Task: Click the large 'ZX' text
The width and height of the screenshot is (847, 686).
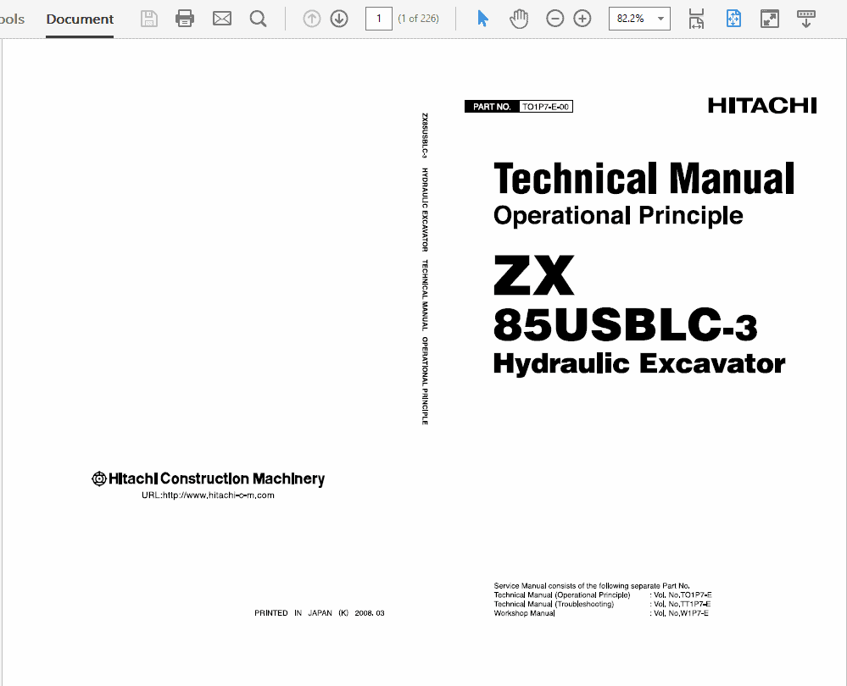Action: coord(533,275)
